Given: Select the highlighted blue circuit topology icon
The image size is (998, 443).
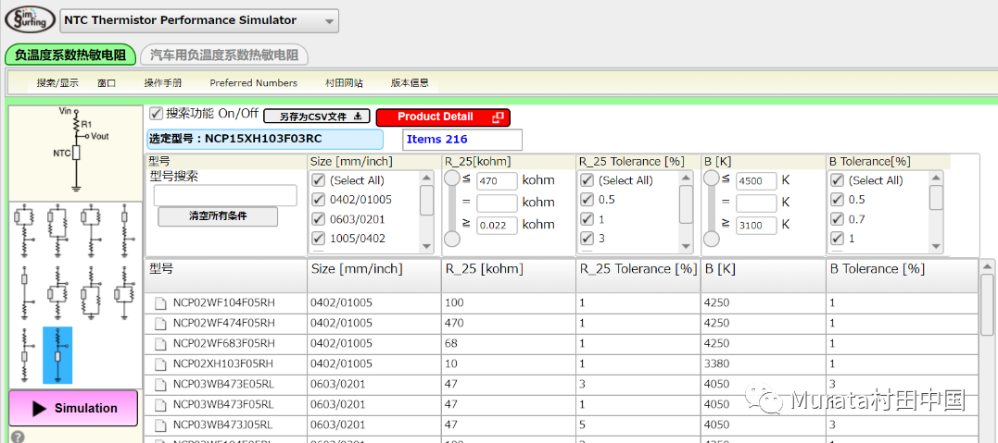Looking at the screenshot, I should [x=57, y=355].
